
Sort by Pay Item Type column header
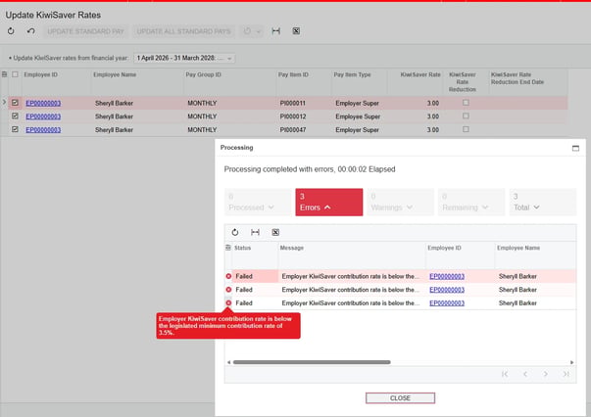(353, 74)
